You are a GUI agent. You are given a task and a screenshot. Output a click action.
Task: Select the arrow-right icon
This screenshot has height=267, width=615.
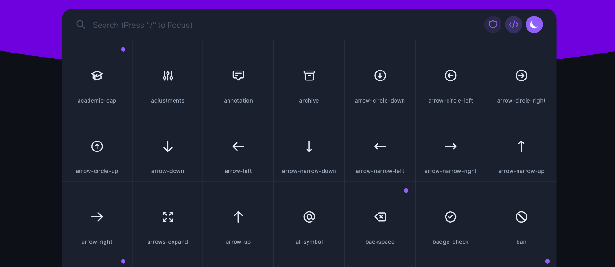point(97,217)
